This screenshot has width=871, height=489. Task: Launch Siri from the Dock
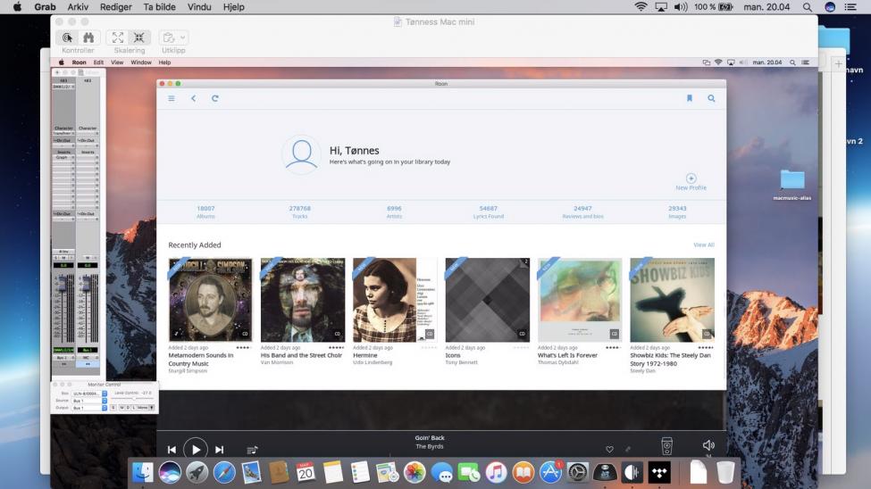[x=170, y=473]
